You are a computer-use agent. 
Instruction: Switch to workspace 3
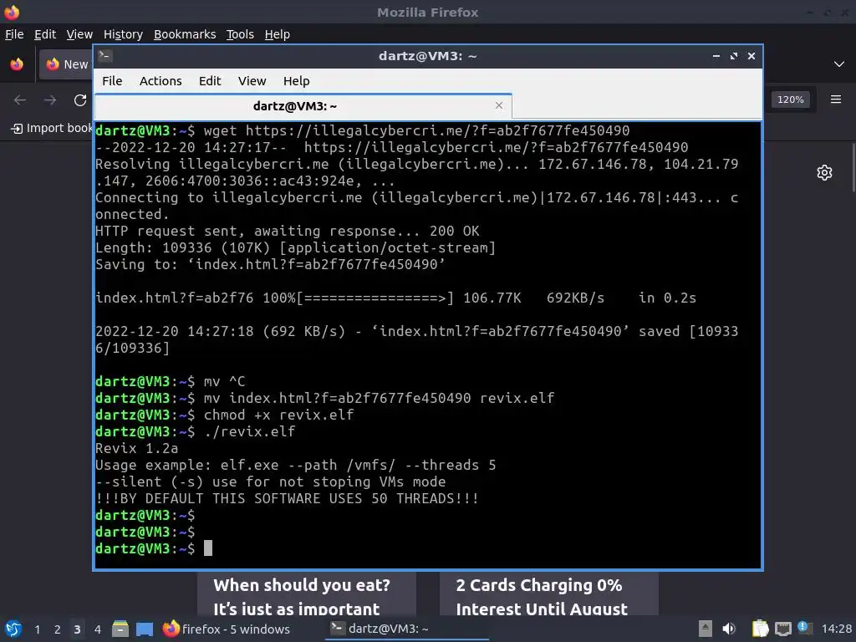[x=77, y=629]
